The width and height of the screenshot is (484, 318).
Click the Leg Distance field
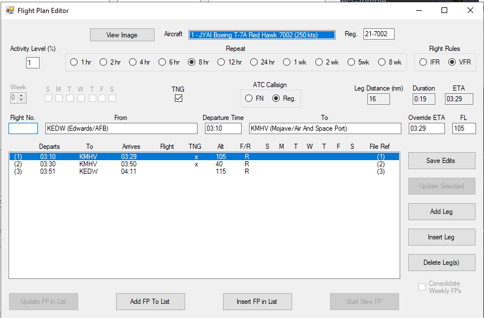[379, 99]
